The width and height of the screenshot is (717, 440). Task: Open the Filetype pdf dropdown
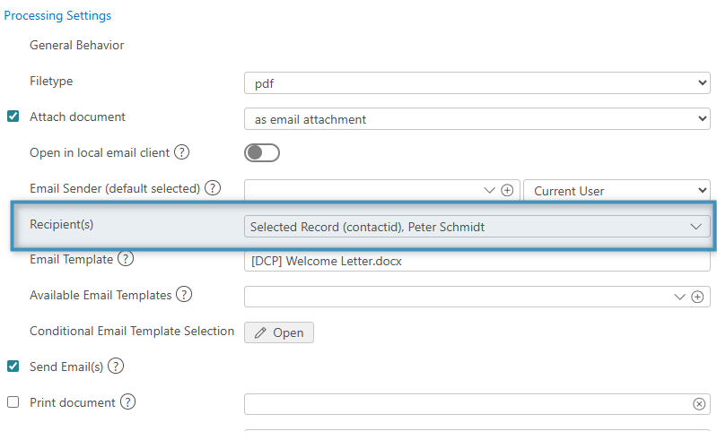click(x=477, y=83)
